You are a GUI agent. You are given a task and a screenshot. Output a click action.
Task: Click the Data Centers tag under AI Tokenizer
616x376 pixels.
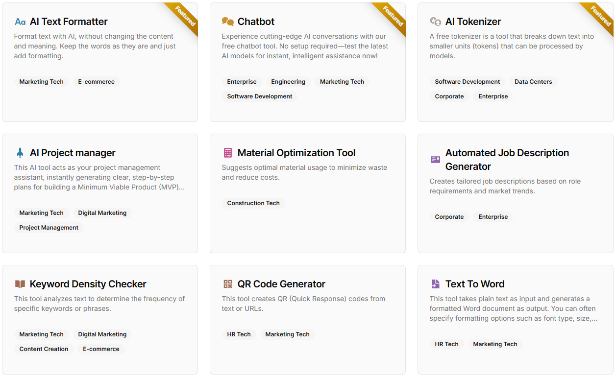coord(533,82)
